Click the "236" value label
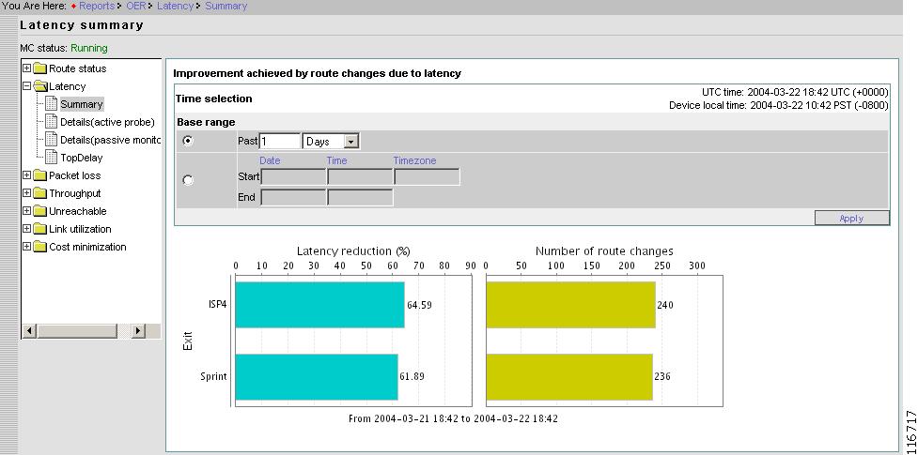Image resolution: width=918 pixels, height=455 pixels. [x=662, y=376]
